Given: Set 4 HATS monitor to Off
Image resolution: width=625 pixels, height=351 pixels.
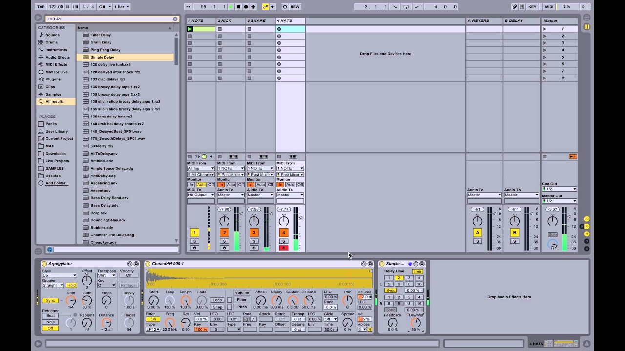Looking at the screenshot, I should 300,185.
